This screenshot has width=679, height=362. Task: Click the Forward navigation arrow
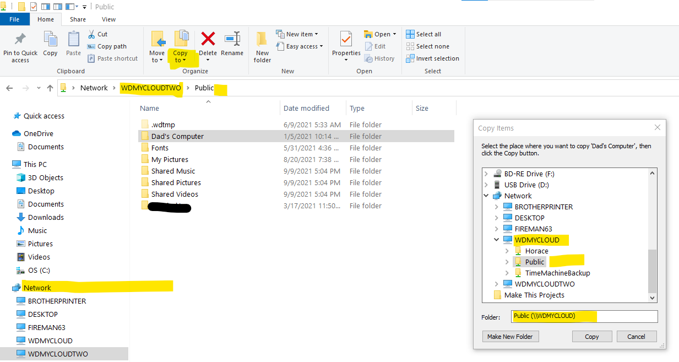coord(25,88)
